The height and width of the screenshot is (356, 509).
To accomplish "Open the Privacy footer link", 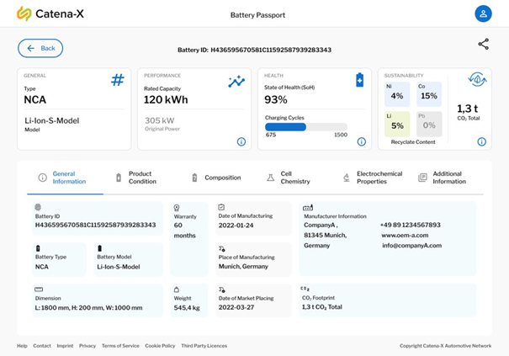I will tap(87, 346).
